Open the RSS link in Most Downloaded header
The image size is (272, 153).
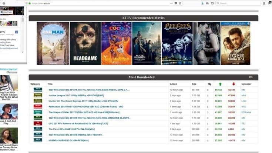coord(250,77)
